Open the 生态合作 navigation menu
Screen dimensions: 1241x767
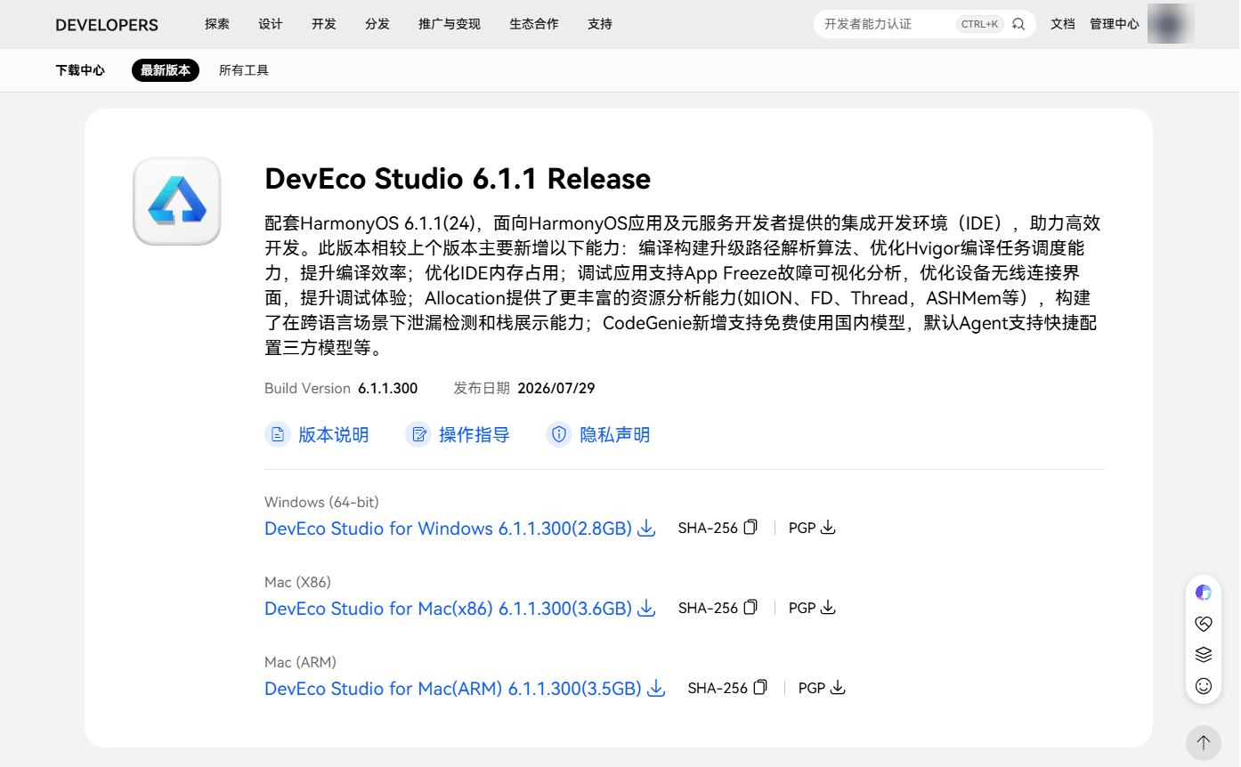[x=534, y=24]
